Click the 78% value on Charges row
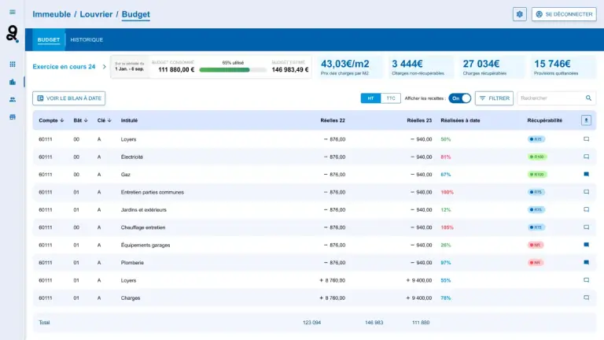 (x=446, y=297)
